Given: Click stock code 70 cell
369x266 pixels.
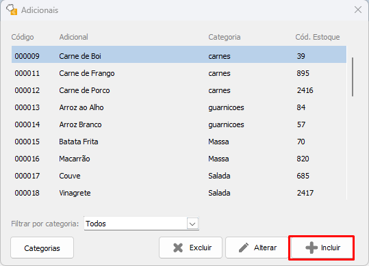Looking at the screenshot, I should [x=301, y=142].
